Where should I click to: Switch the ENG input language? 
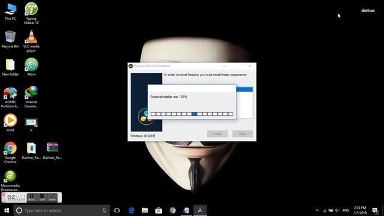tap(346, 211)
